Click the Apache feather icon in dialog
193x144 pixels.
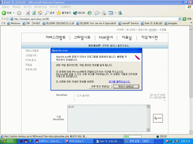[x=137, y=57]
